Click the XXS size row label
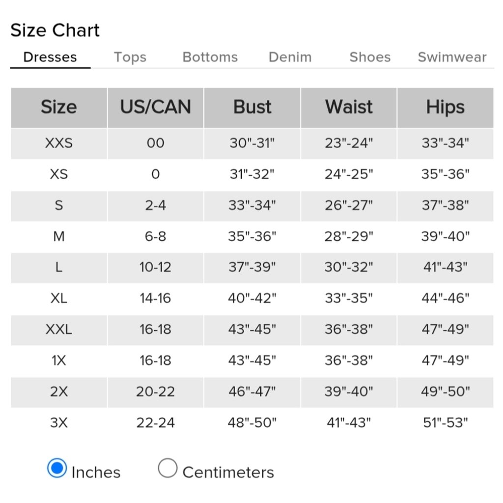The height and width of the screenshot is (503, 503). [59, 143]
